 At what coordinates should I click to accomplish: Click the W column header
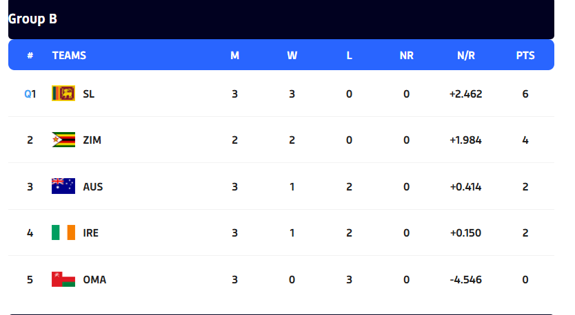(x=292, y=56)
